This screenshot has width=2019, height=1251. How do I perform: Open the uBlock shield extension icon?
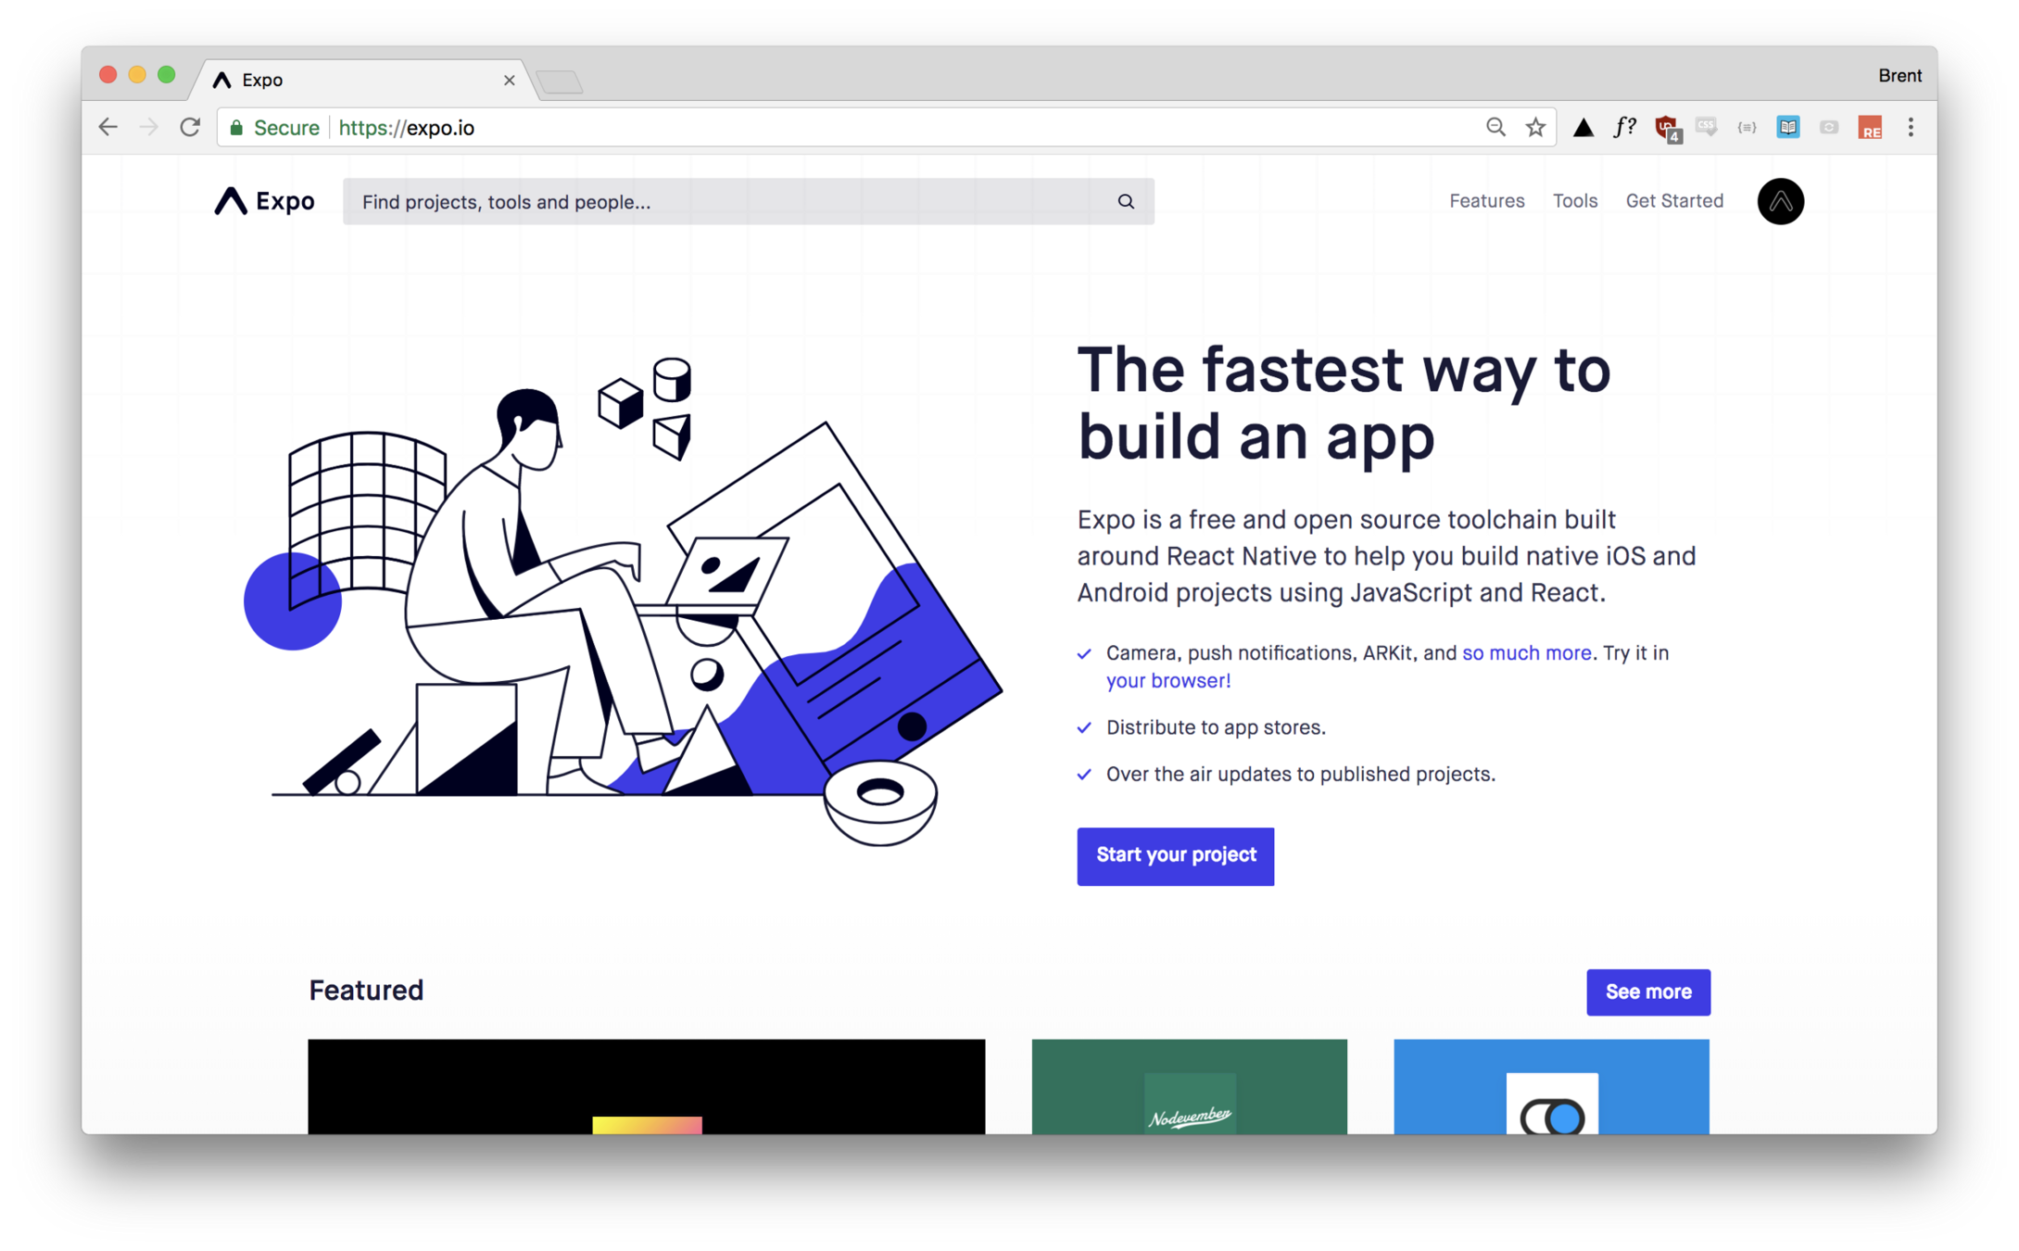1666,128
